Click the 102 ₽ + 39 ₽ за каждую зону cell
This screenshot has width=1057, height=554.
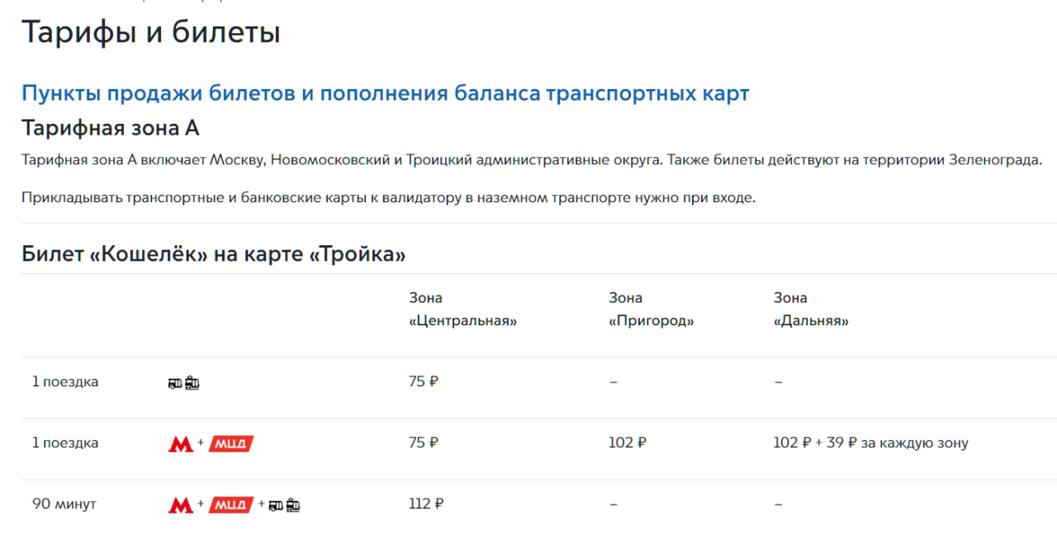click(x=870, y=443)
